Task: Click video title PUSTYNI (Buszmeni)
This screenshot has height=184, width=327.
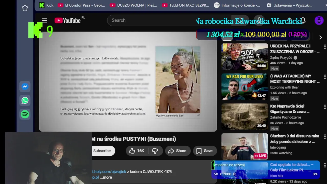Action: tap(134, 139)
